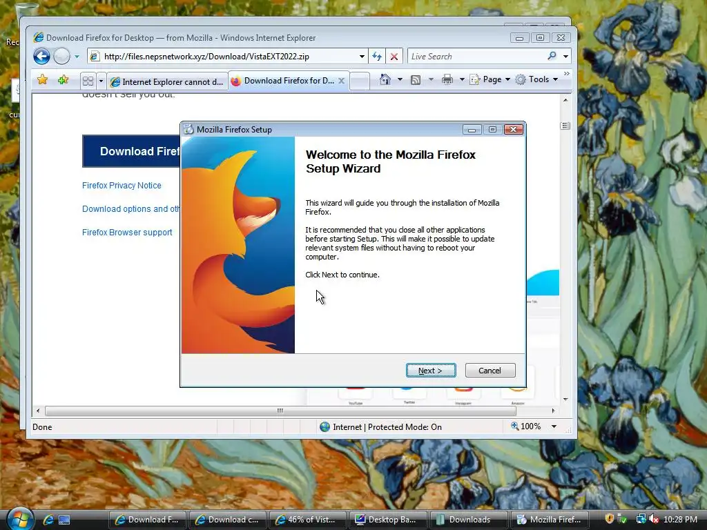Click the IE vertical scrollbar up arrow
707x530 pixels.
(565, 100)
